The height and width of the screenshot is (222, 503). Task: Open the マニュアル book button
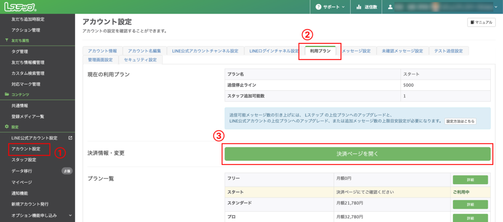pyautogui.click(x=481, y=22)
